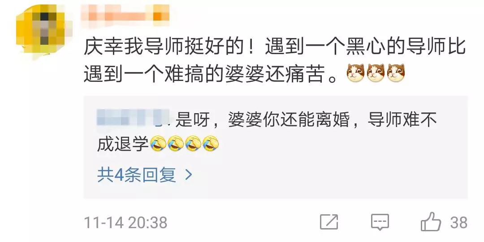The width and height of the screenshot is (484, 242).
Task: Open the commenter's blurred username
Action: point(125,14)
